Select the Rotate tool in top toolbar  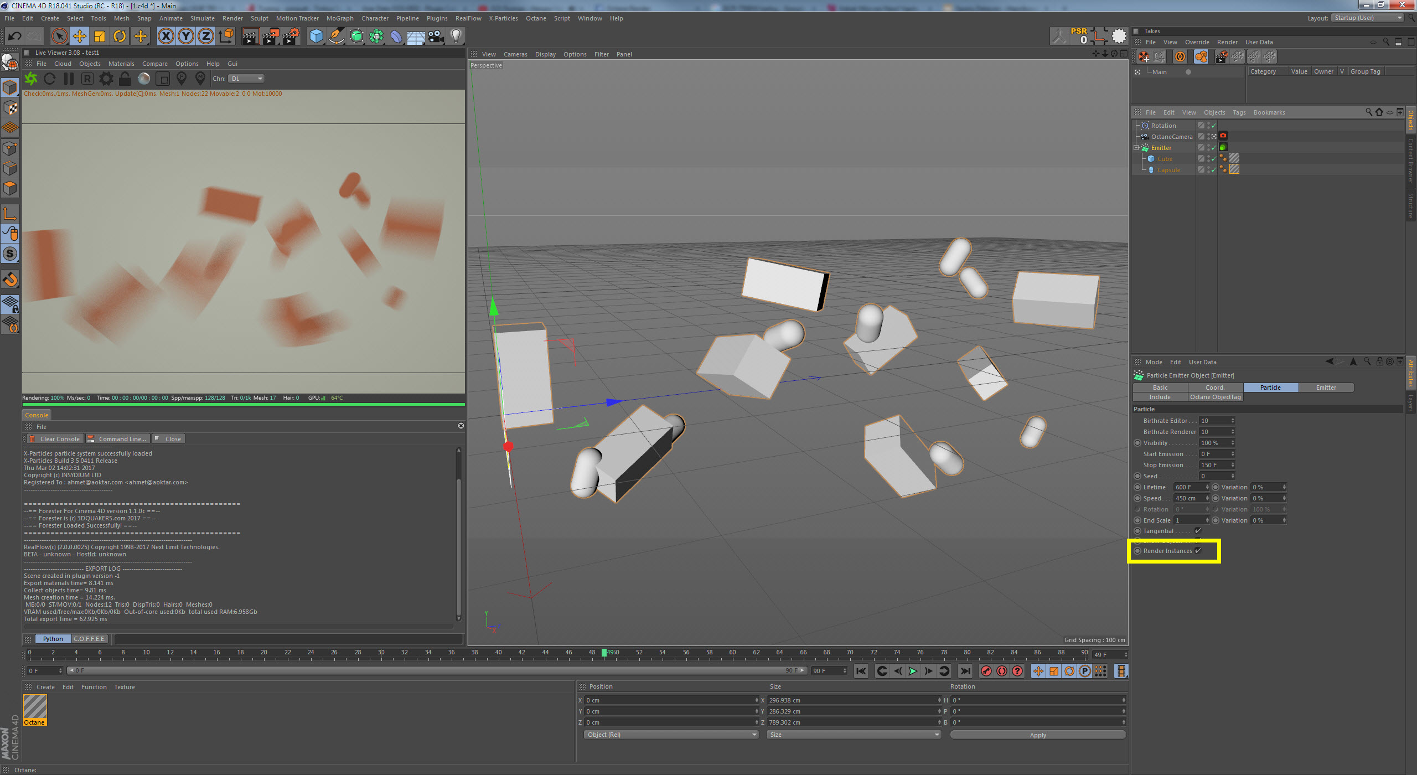pos(120,37)
